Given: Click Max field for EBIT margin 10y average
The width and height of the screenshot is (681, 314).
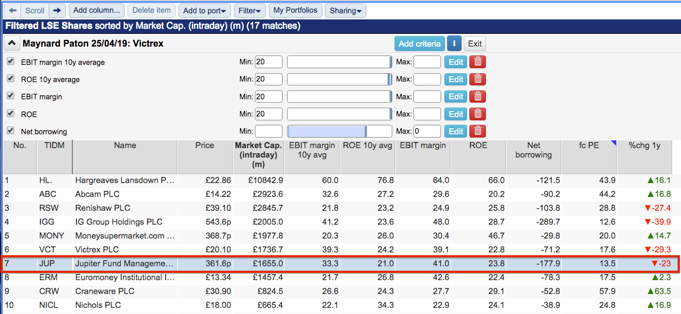Looking at the screenshot, I should 427,62.
